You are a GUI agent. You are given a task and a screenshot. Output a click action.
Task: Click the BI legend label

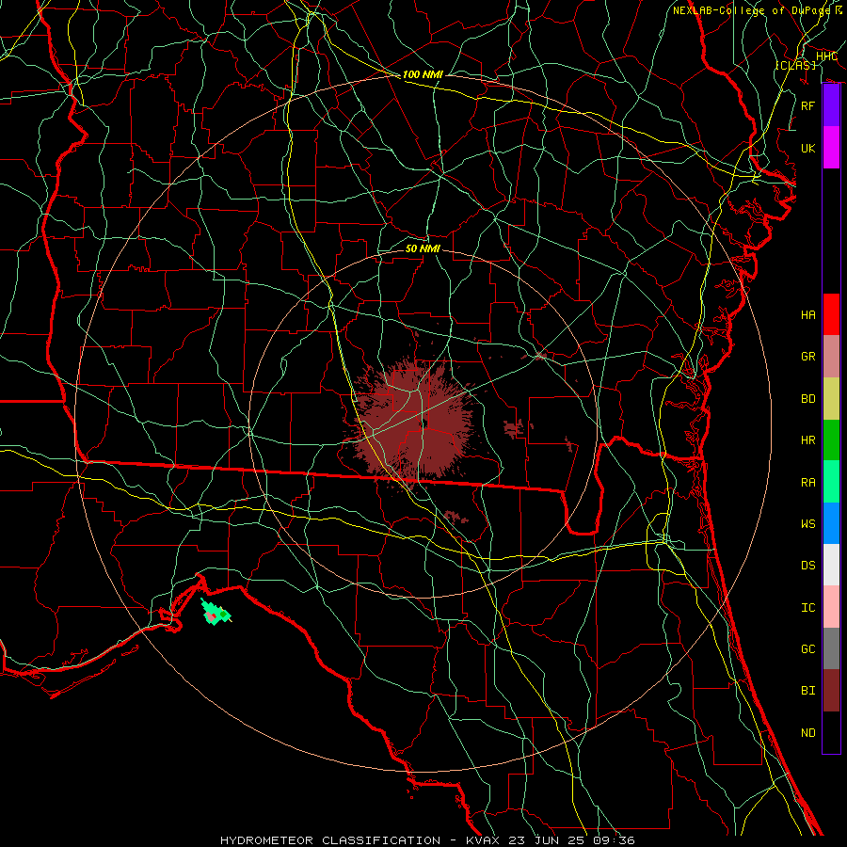[x=808, y=691]
